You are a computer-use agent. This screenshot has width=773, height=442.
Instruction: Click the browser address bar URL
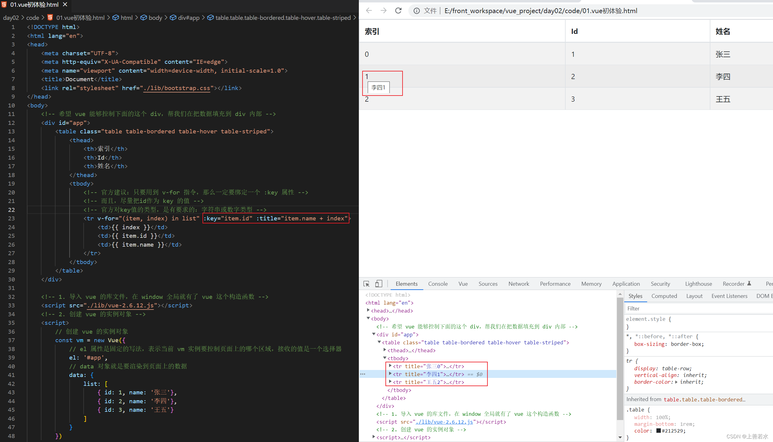541,11
